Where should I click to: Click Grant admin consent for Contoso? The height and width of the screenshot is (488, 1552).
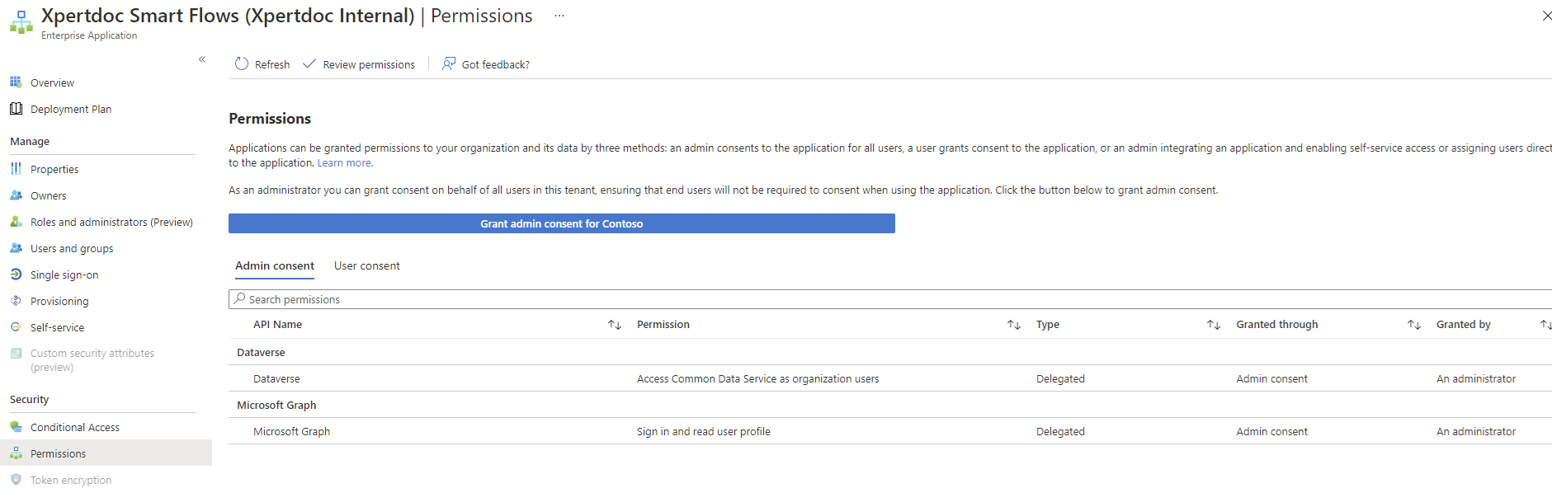(x=562, y=223)
